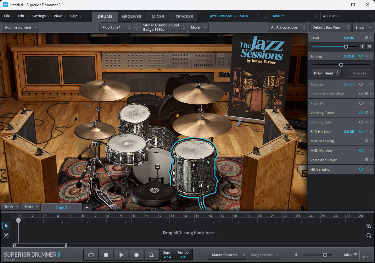The image size is (375, 263).
Task: Disable the Velocity Curve power button
Action: tap(361, 112)
